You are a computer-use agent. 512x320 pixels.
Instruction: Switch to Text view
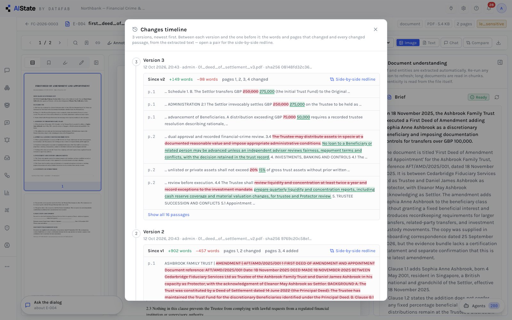(429, 43)
